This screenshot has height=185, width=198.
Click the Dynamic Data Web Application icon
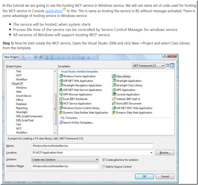[114, 113]
